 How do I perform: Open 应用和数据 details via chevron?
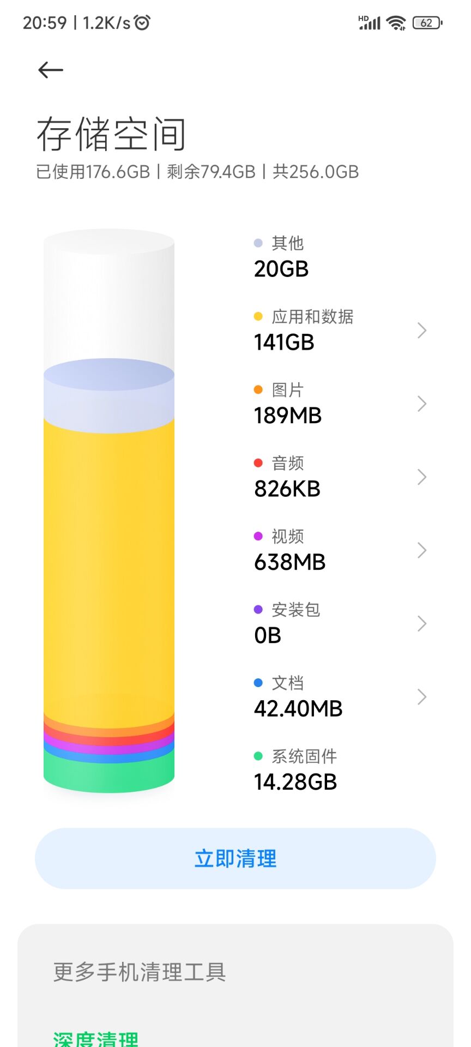(421, 330)
